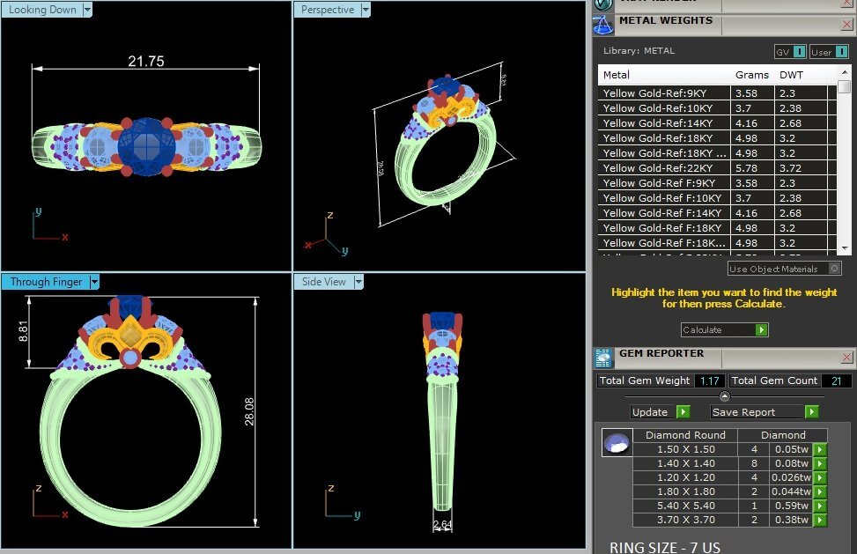Click the Gem Reporter panel icon

(x=603, y=357)
